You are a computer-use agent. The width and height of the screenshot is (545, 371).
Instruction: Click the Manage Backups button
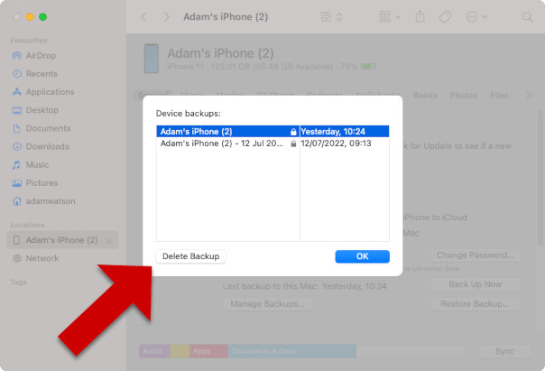tap(267, 304)
